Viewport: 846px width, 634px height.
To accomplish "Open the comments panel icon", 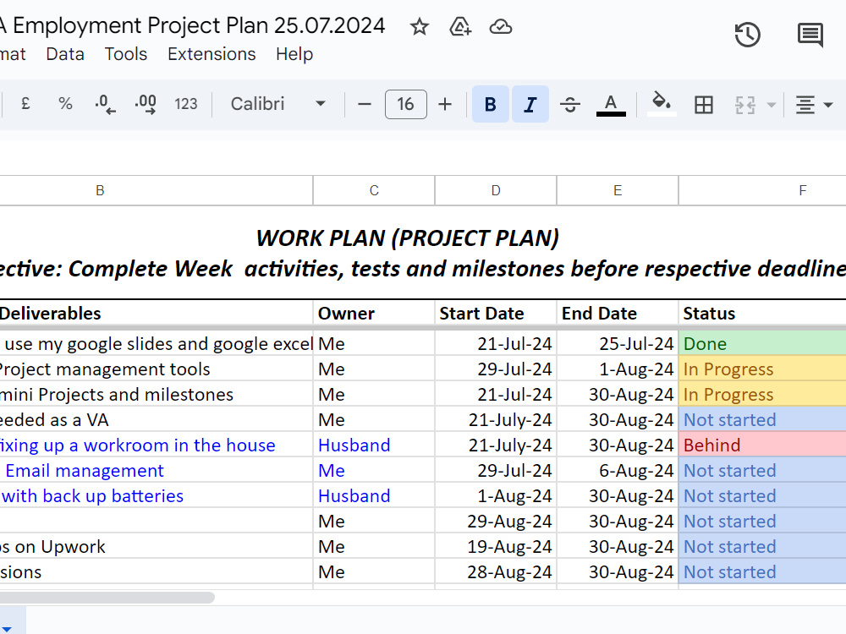I will [810, 35].
